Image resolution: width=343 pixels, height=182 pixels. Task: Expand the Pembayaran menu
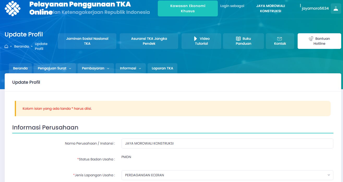pos(96,68)
